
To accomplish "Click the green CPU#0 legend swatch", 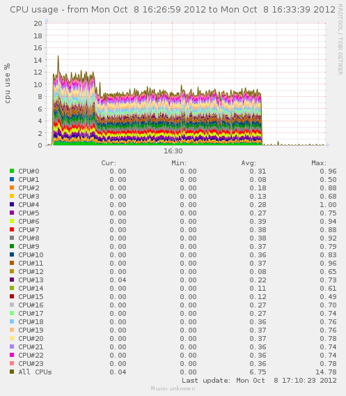I will point(12,171).
